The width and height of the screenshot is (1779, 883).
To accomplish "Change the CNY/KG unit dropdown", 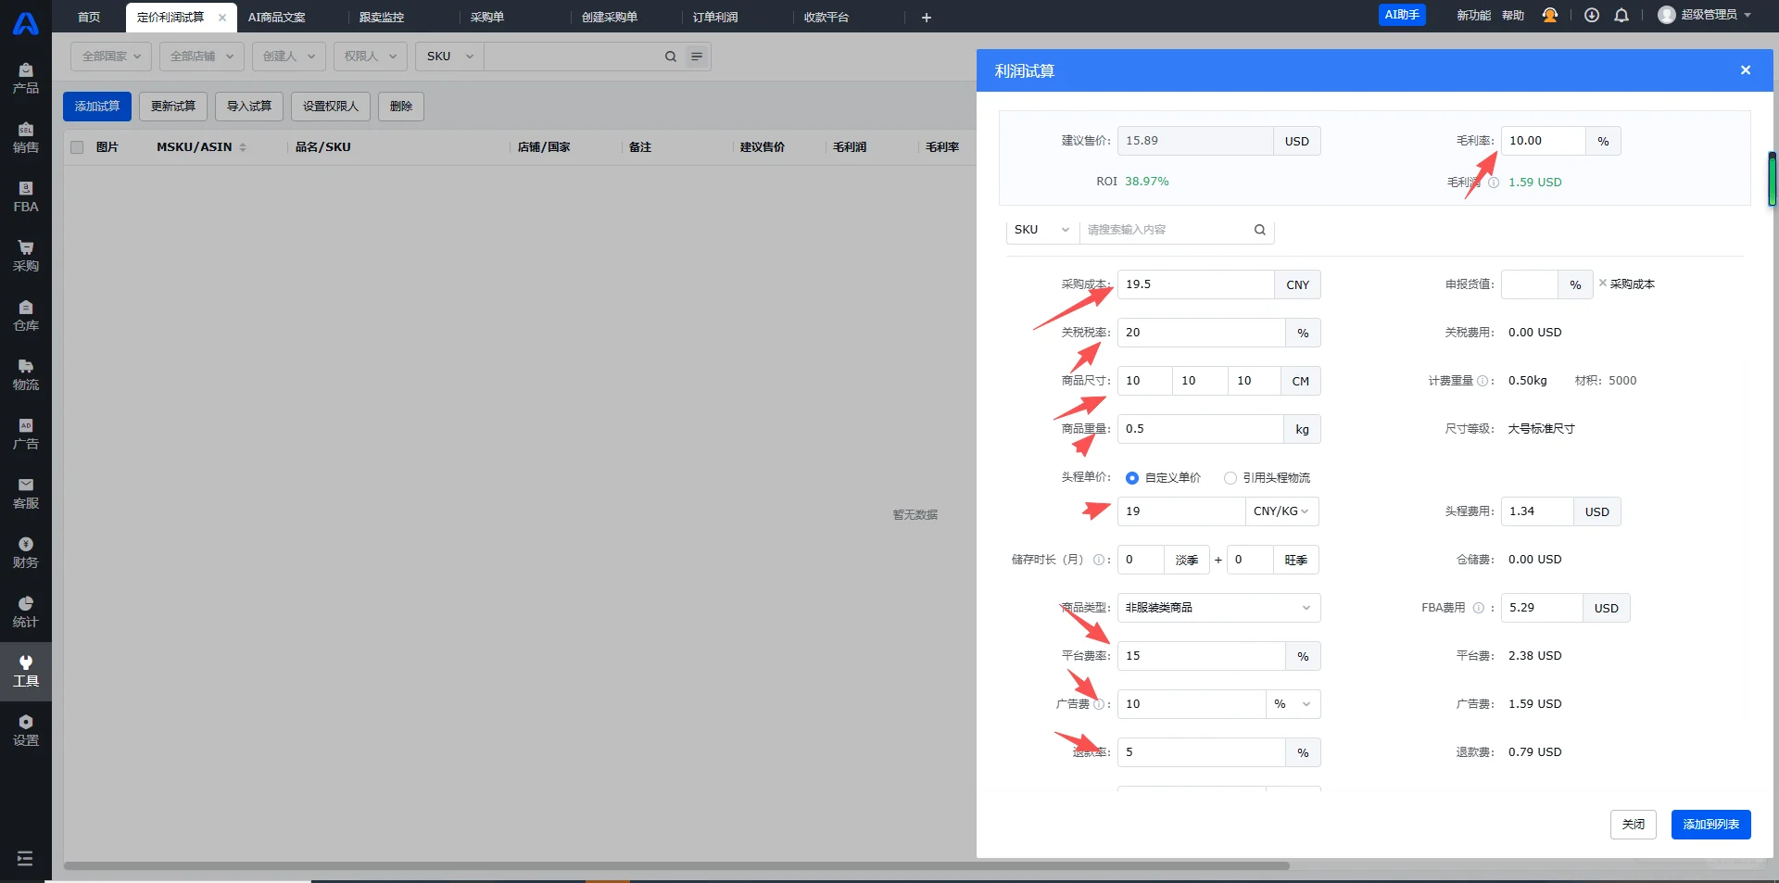I will 1281,511.
